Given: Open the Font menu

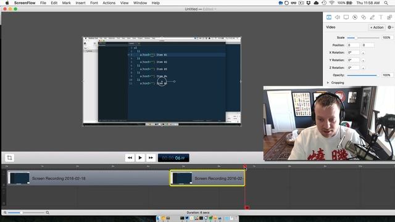Looking at the screenshot, I should (x=94, y=3).
